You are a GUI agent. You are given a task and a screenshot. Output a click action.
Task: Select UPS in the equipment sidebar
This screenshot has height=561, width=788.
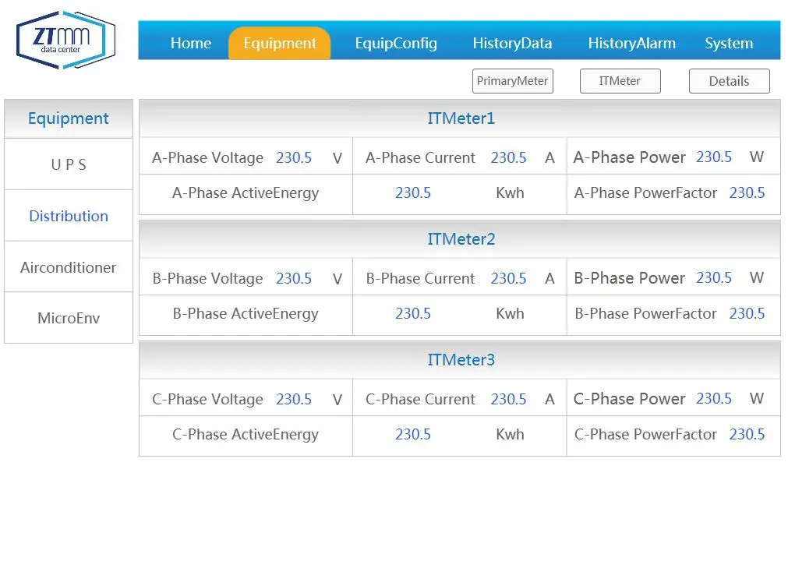tap(69, 164)
